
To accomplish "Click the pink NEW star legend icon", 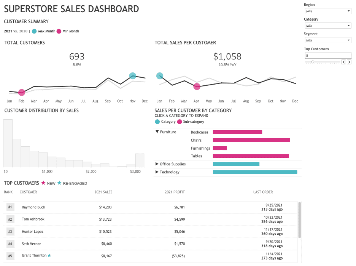I will pyautogui.click(x=43, y=183).
